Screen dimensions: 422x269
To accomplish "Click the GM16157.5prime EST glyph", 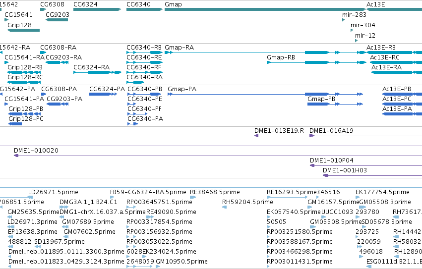I will pyautogui.click(x=309, y=207).
